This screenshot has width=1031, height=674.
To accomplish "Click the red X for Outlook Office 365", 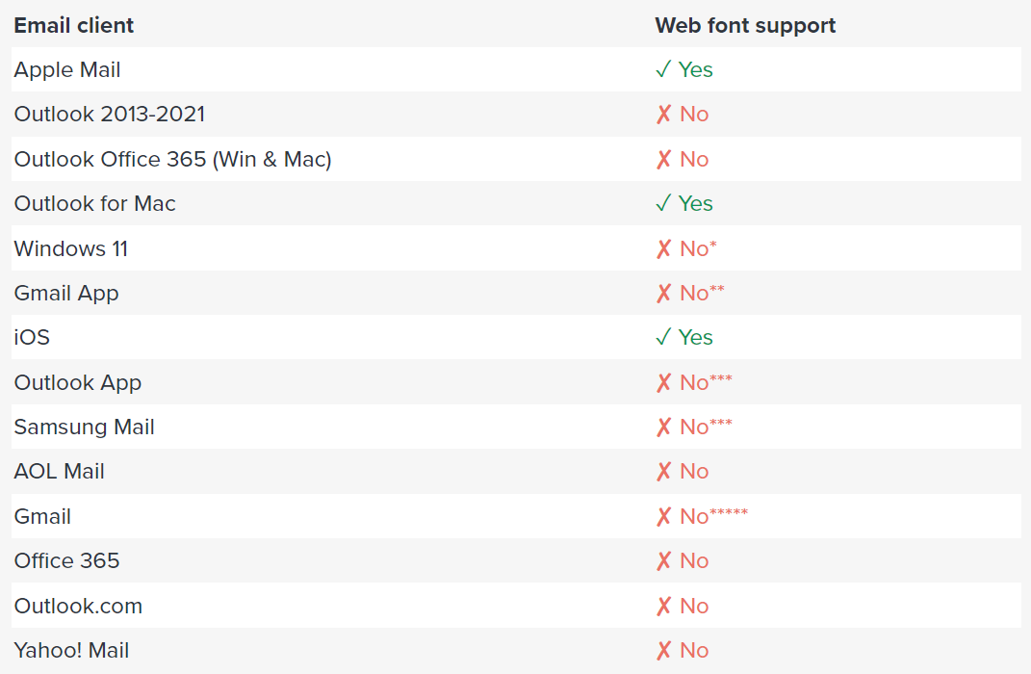I will click(663, 159).
